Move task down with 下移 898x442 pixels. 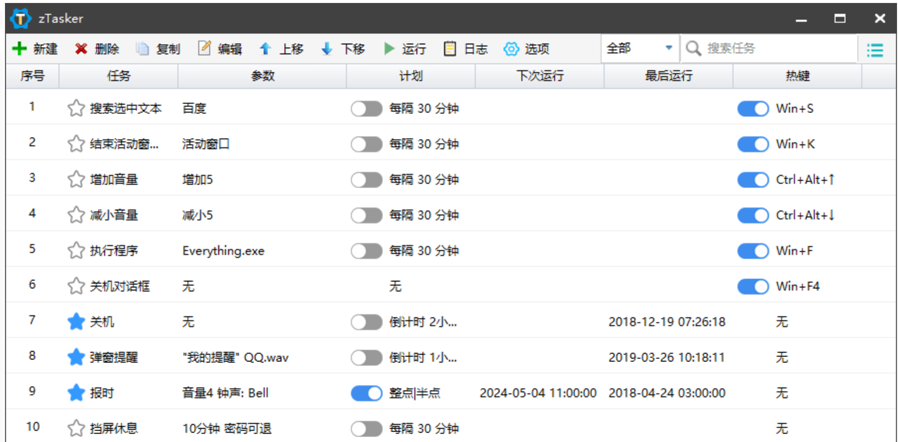pyautogui.click(x=343, y=49)
